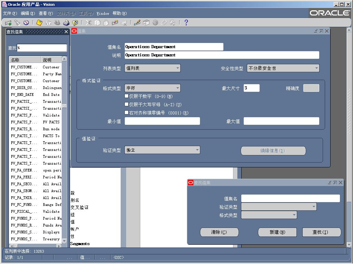Click the 最大值 field

[x=281, y=121]
